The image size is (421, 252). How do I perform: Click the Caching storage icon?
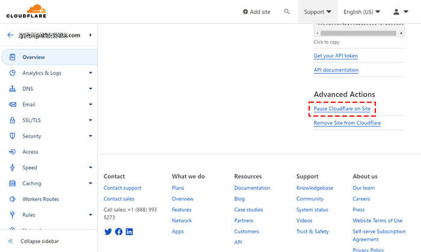pos(13,183)
